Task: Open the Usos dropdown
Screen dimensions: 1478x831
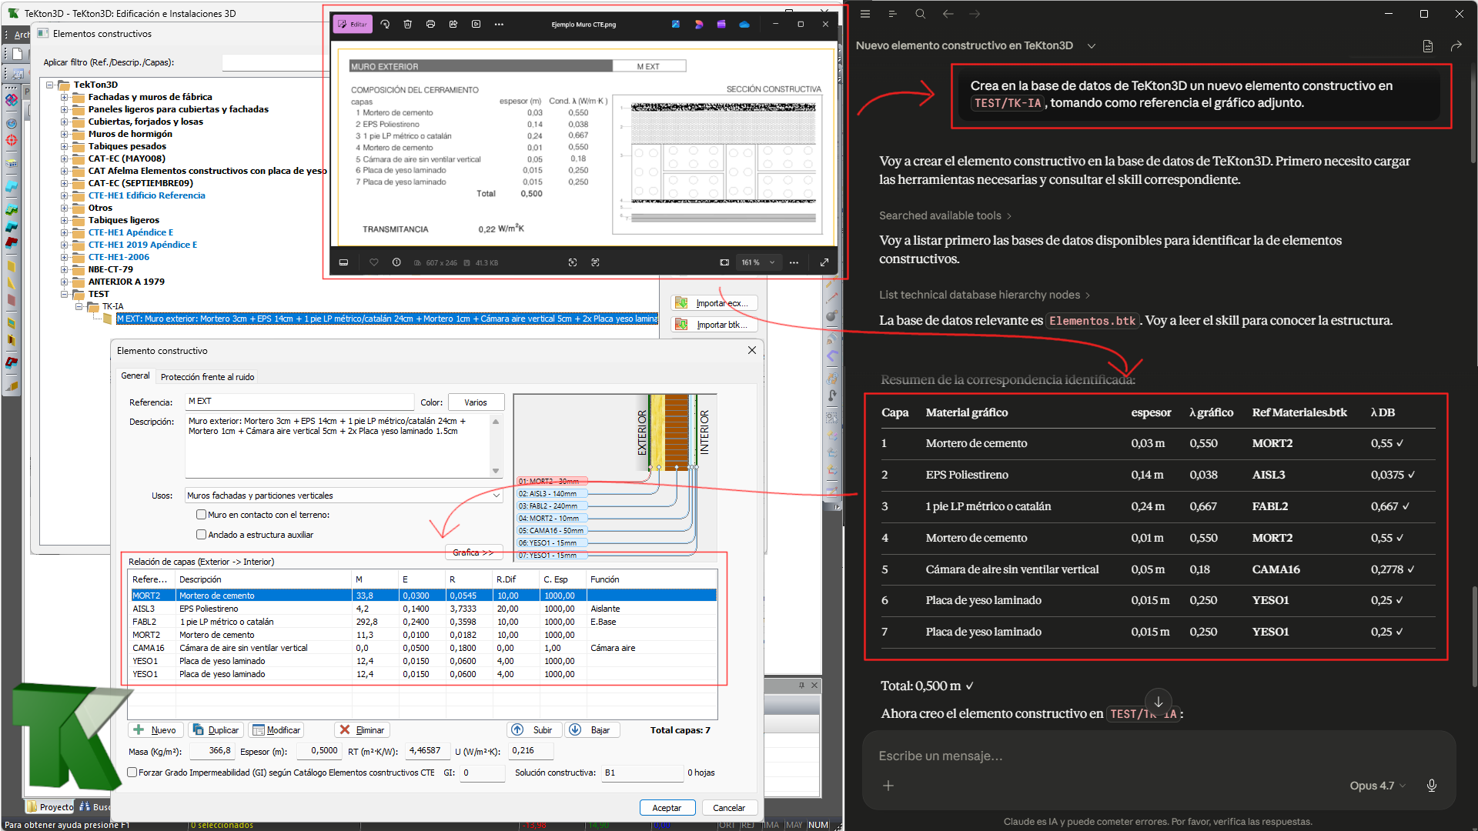Action: pos(344,496)
